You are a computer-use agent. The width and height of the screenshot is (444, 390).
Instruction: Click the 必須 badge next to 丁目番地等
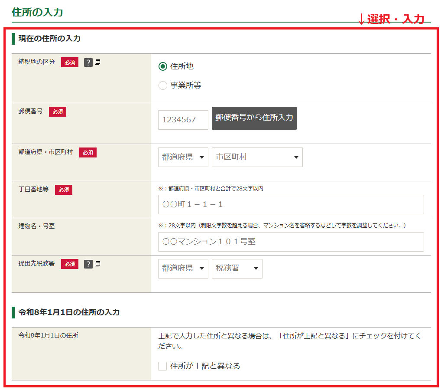click(64, 190)
